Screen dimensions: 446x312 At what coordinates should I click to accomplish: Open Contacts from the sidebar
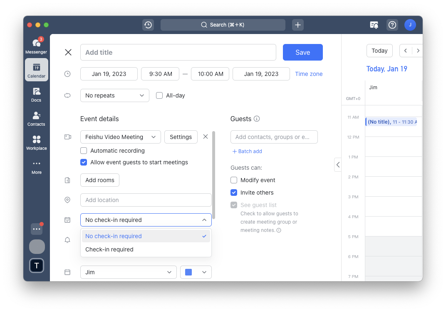tap(36, 119)
